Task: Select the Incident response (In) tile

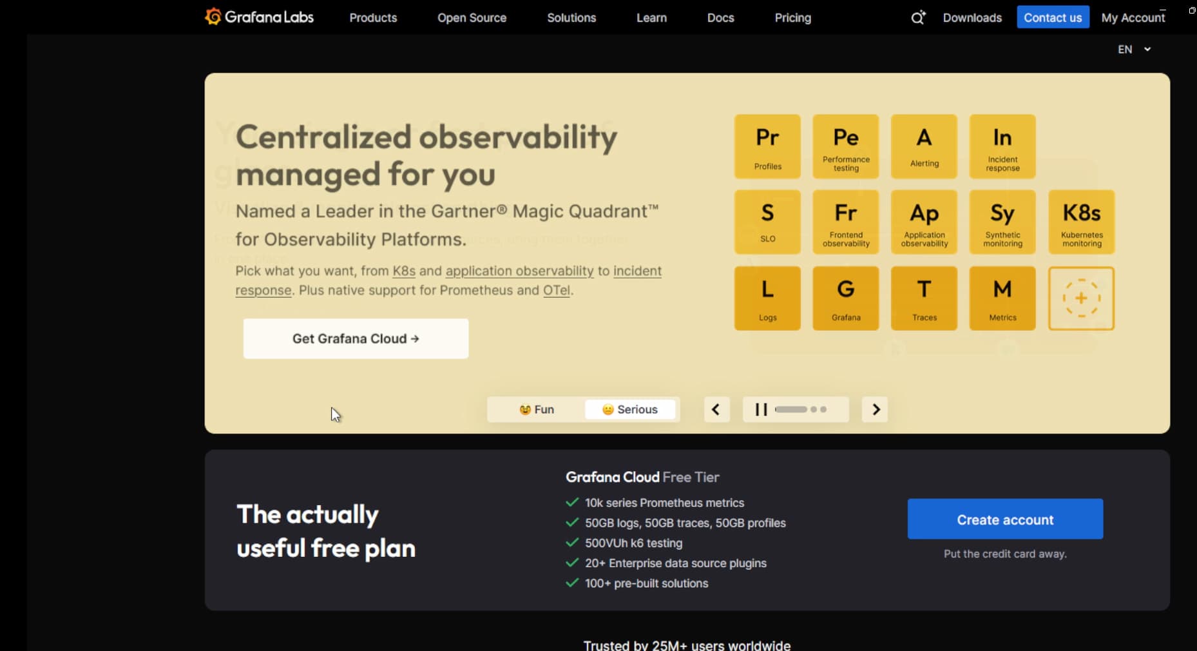Action: click(x=1002, y=146)
